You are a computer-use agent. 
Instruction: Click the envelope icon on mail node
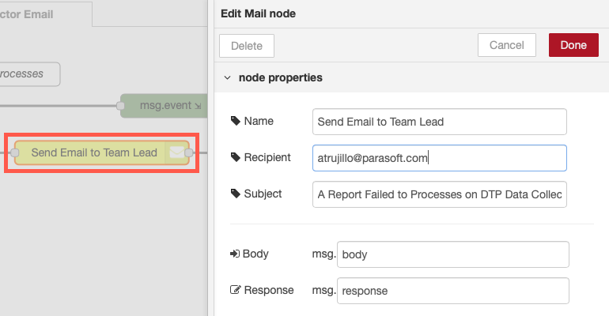pos(176,152)
